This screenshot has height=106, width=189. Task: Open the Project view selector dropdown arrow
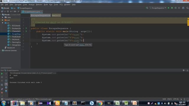pos(5,11)
